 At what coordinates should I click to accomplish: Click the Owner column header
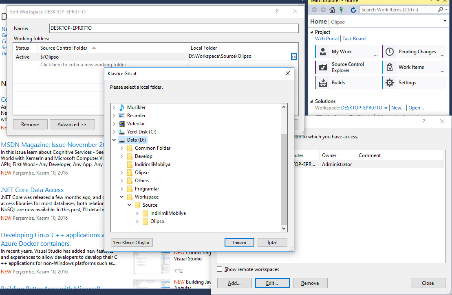click(x=337, y=155)
